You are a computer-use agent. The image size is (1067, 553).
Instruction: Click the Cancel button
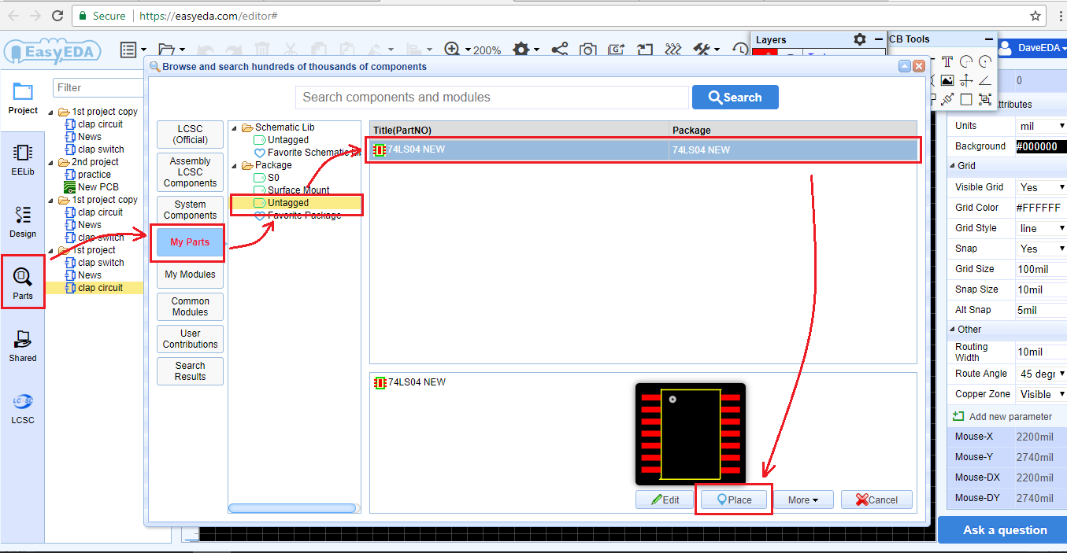876,500
